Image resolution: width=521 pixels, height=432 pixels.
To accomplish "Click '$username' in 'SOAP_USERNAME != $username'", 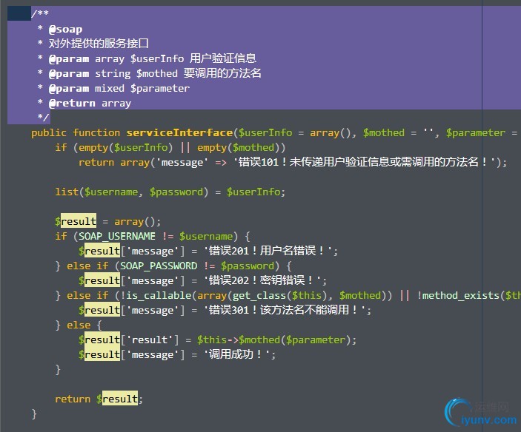I will click(206, 236).
